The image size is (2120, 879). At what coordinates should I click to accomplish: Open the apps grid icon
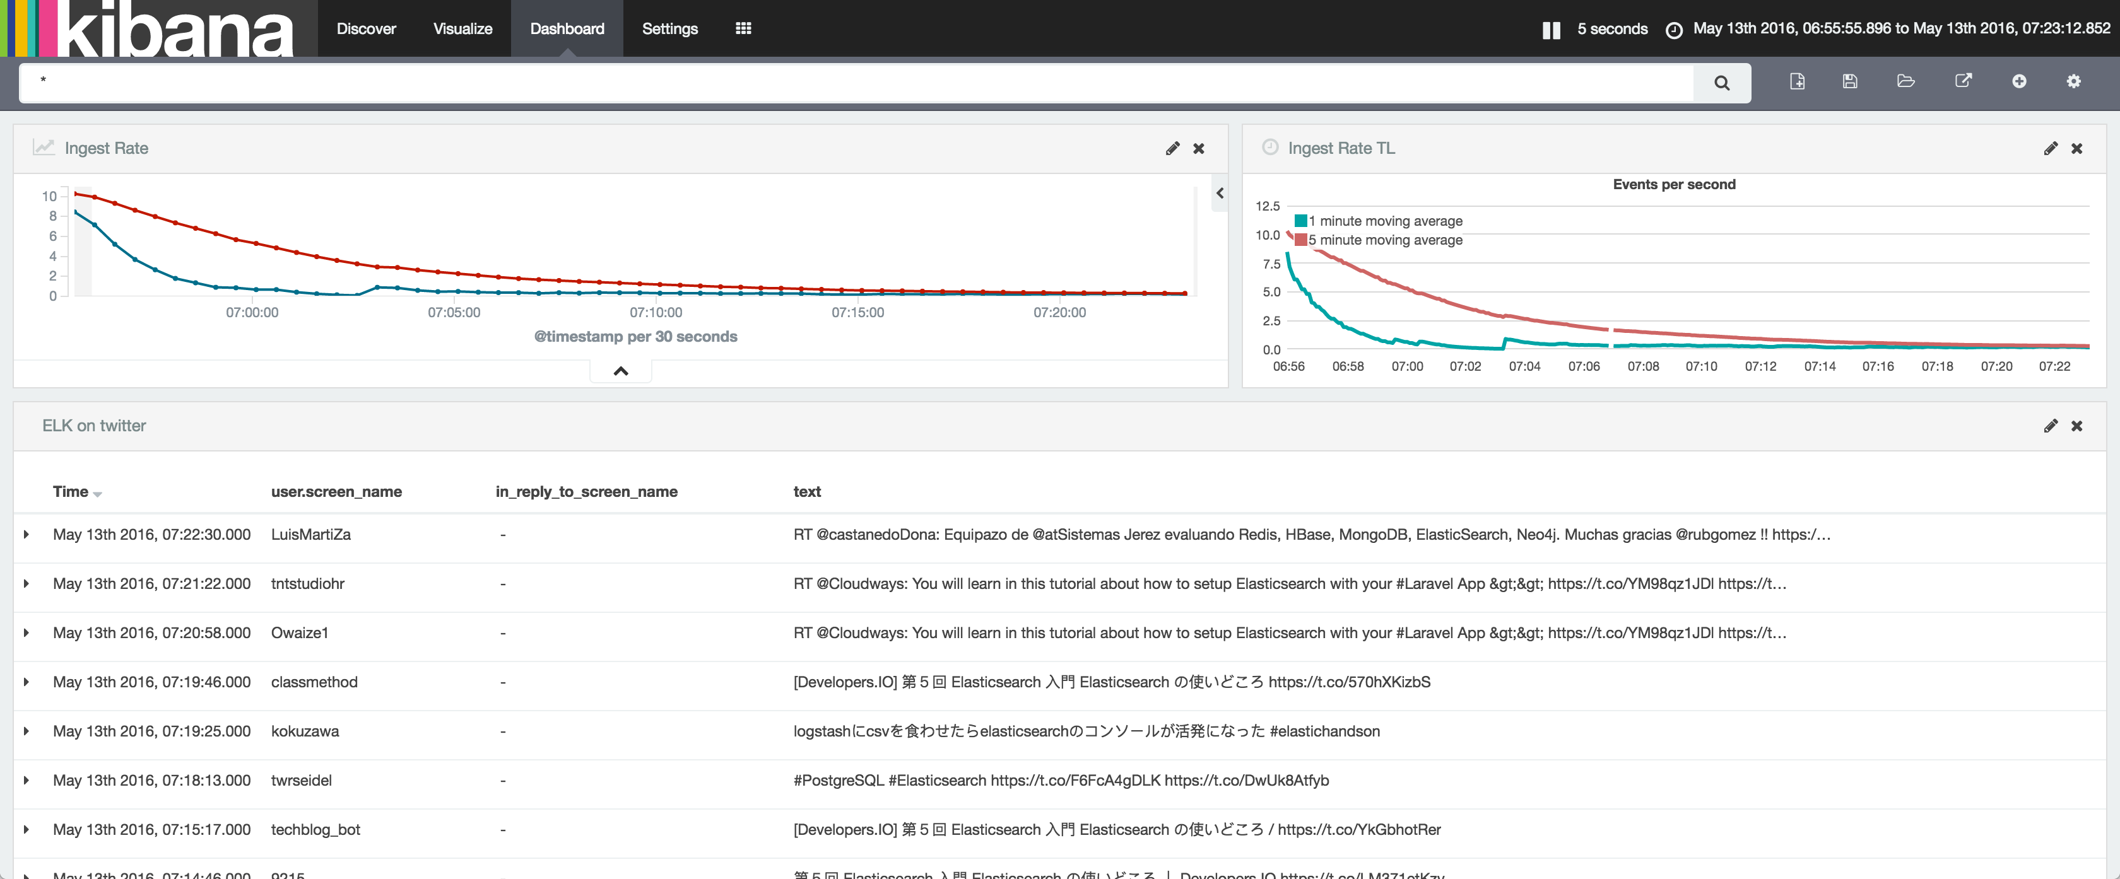point(743,28)
